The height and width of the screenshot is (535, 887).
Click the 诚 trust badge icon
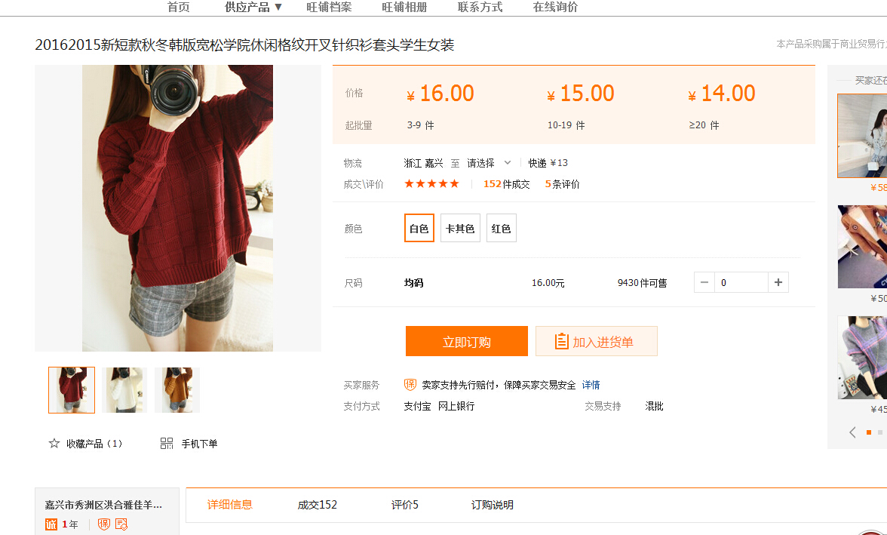tap(51, 524)
